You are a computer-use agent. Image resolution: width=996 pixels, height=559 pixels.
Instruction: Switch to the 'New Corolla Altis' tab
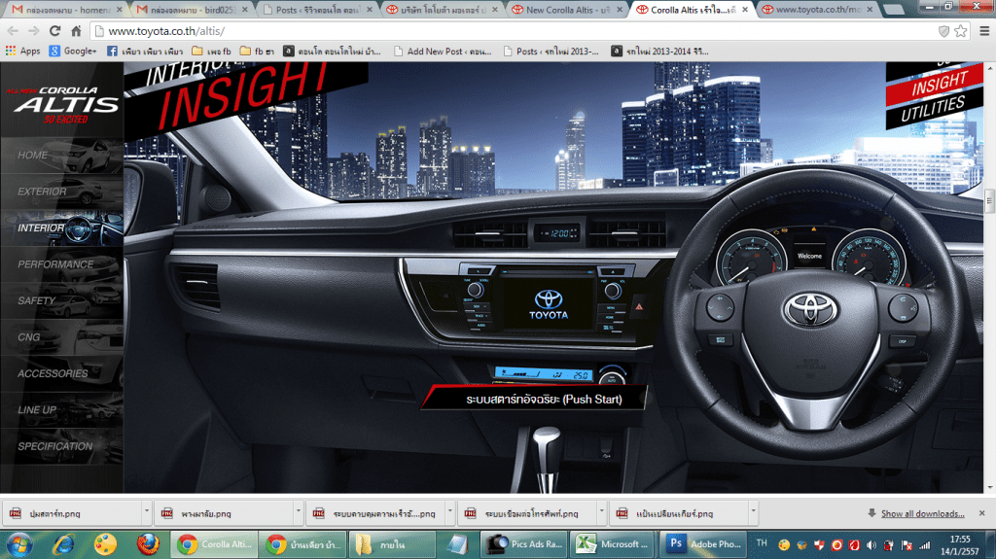click(x=565, y=10)
